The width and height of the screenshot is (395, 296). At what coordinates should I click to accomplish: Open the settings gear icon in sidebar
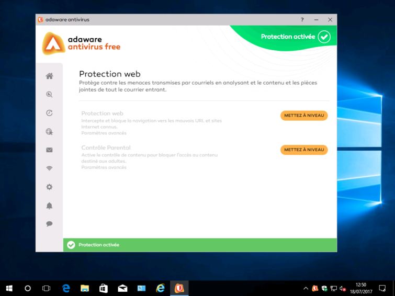[x=49, y=187]
